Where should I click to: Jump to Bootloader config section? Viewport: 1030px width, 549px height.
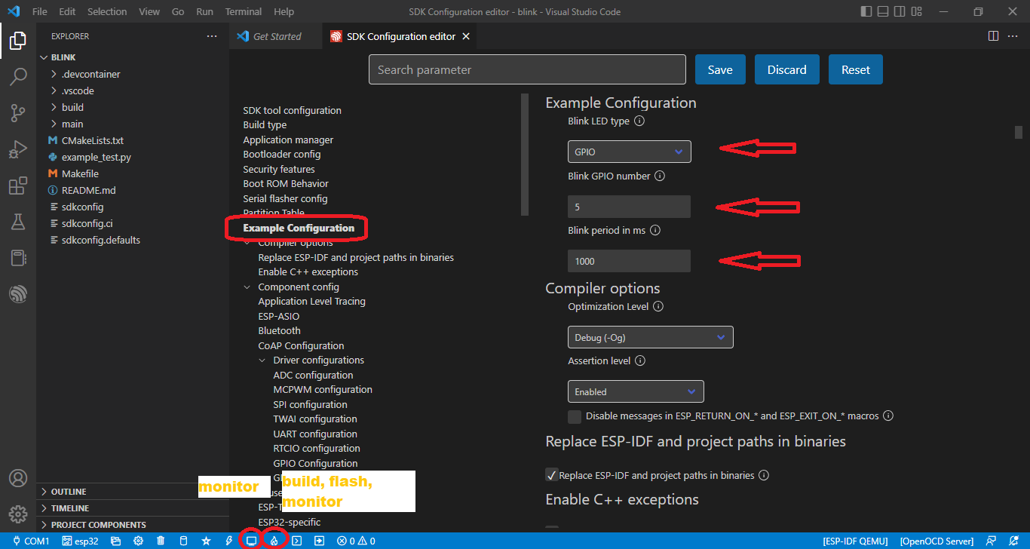[x=282, y=155]
